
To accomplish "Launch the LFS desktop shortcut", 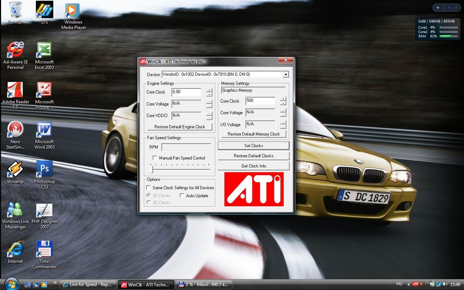I will tap(45, 13).
